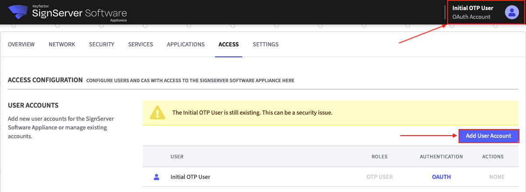Select Initial OTP User name in table

(190, 177)
